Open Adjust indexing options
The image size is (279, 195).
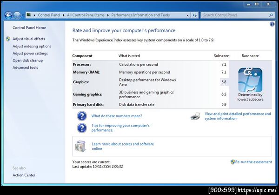[32, 46]
